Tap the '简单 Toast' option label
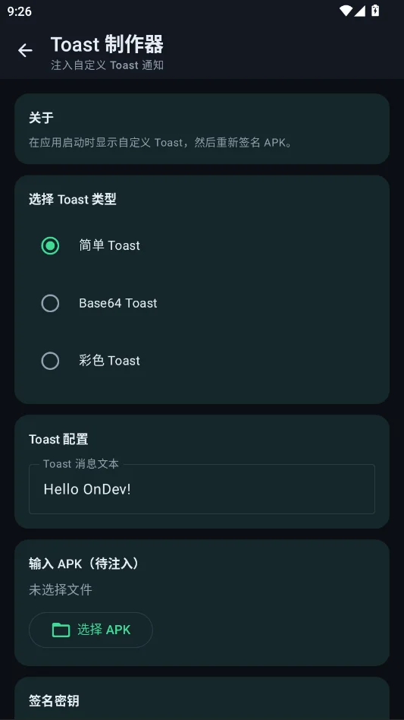Screen dimensions: 404x720 (x=109, y=245)
